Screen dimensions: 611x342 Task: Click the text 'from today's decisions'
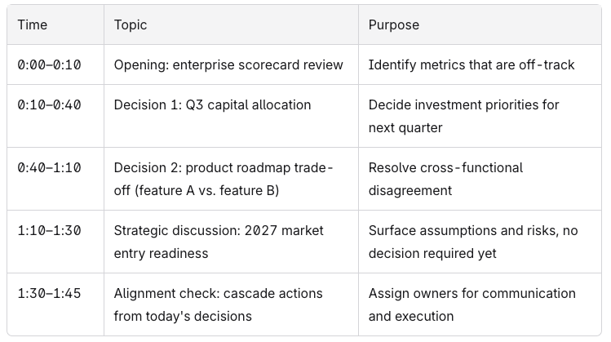coord(183,316)
